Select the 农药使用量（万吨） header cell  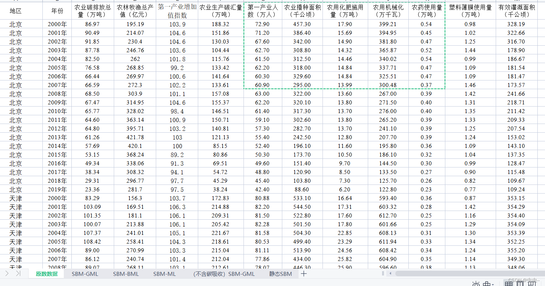[x=427, y=11]
